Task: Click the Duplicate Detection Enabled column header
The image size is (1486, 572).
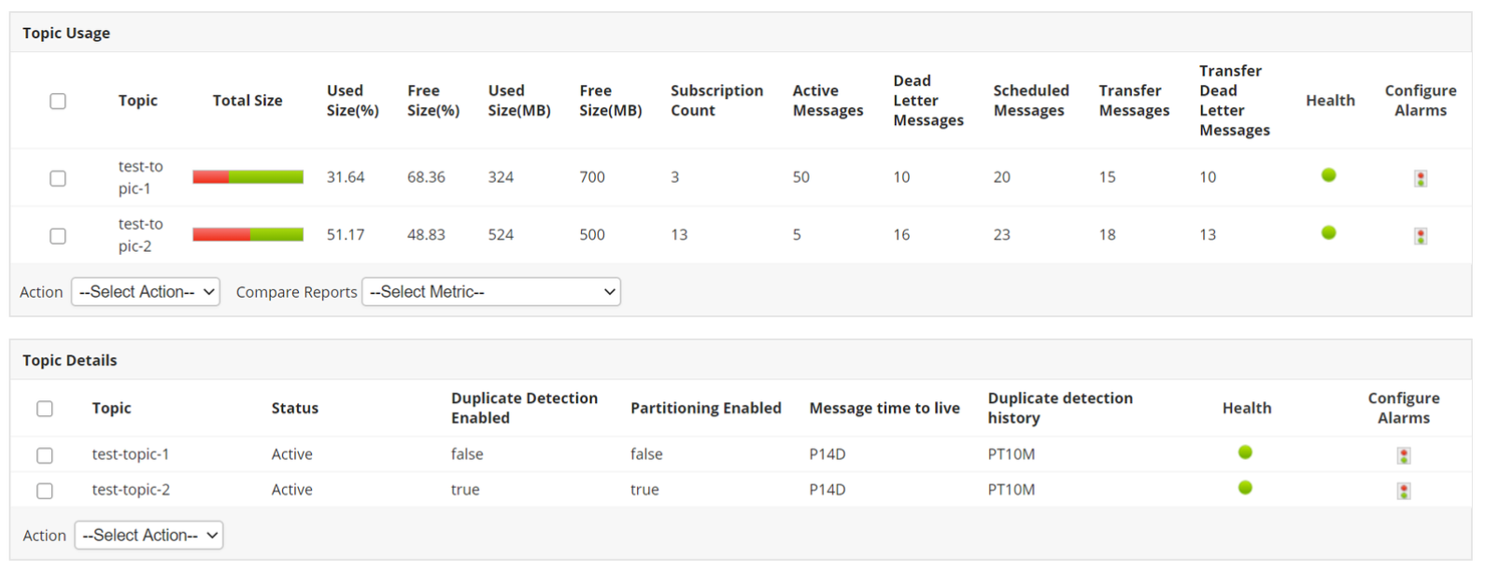Action: tap(524, 408)
